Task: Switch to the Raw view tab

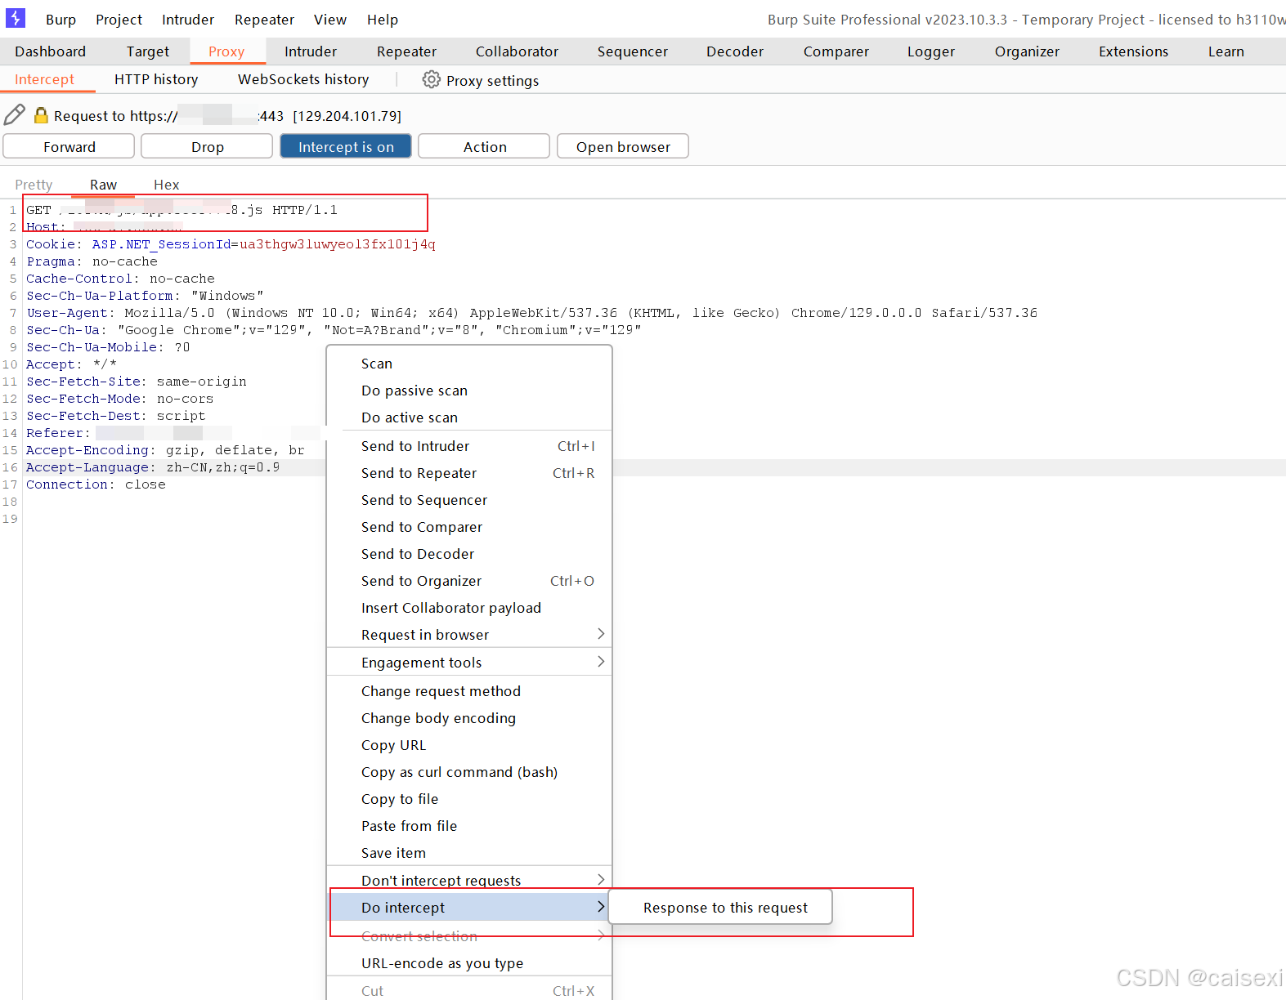Action: [103, 185]
